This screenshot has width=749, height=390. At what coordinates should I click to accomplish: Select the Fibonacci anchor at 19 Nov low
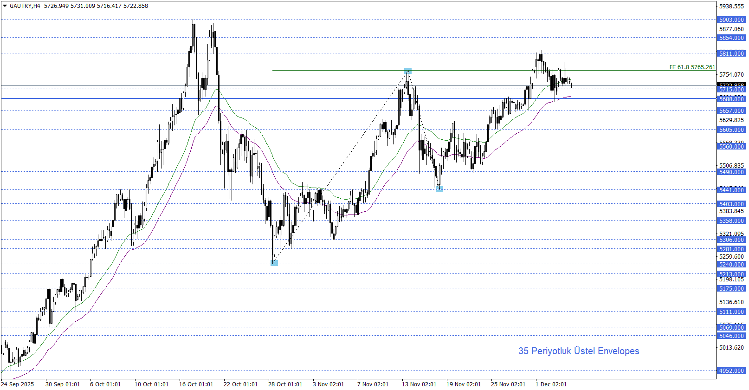pos(439,189)
